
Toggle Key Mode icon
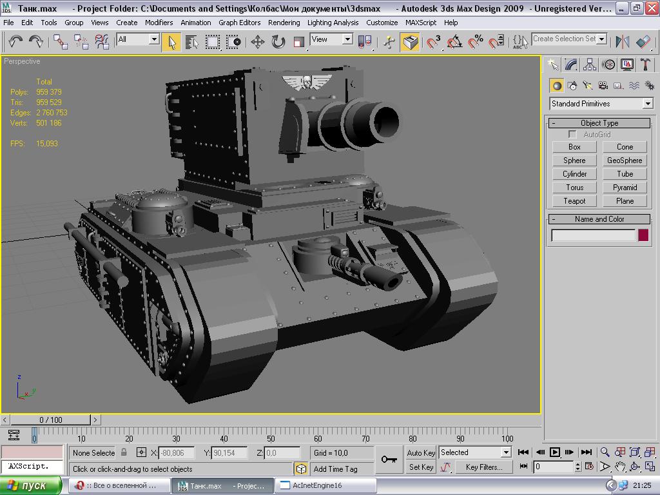[x=523, y=467]
